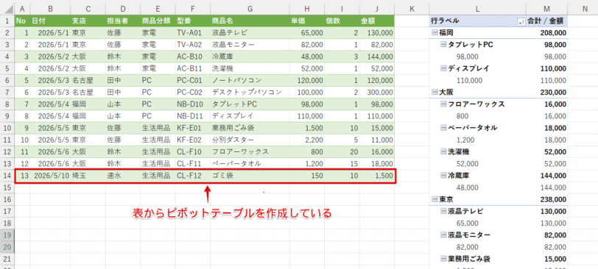Select the 208,000 total for 福岡
This screenshot has height=269, width=598.
click(x=547, y=33)
